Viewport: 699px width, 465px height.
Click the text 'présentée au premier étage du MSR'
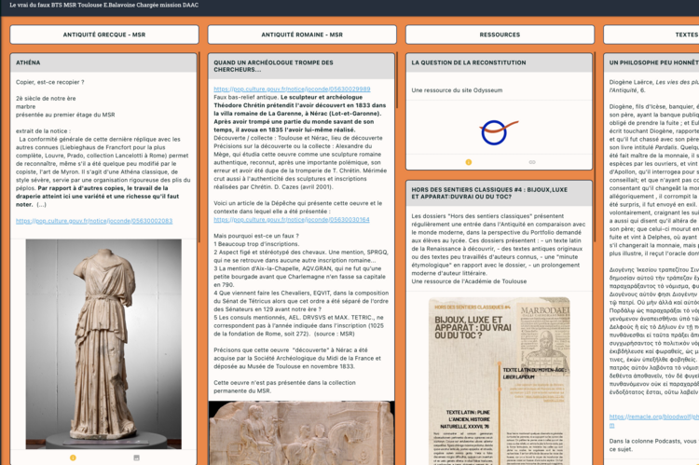click(x=65, y=115)
